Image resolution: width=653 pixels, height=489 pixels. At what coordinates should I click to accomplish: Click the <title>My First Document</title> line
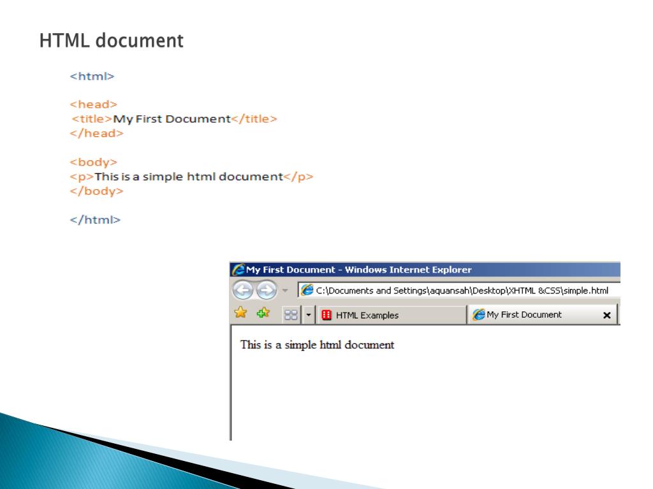click(x=174, y=119)
